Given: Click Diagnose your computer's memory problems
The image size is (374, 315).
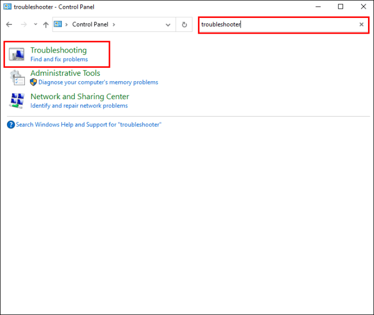Looking at the screenshot, I should tap(98, 82).
